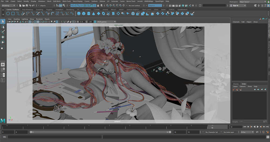Go to end of playback range
The width and height of the screenshot is (270, 142).
point(267,127)
